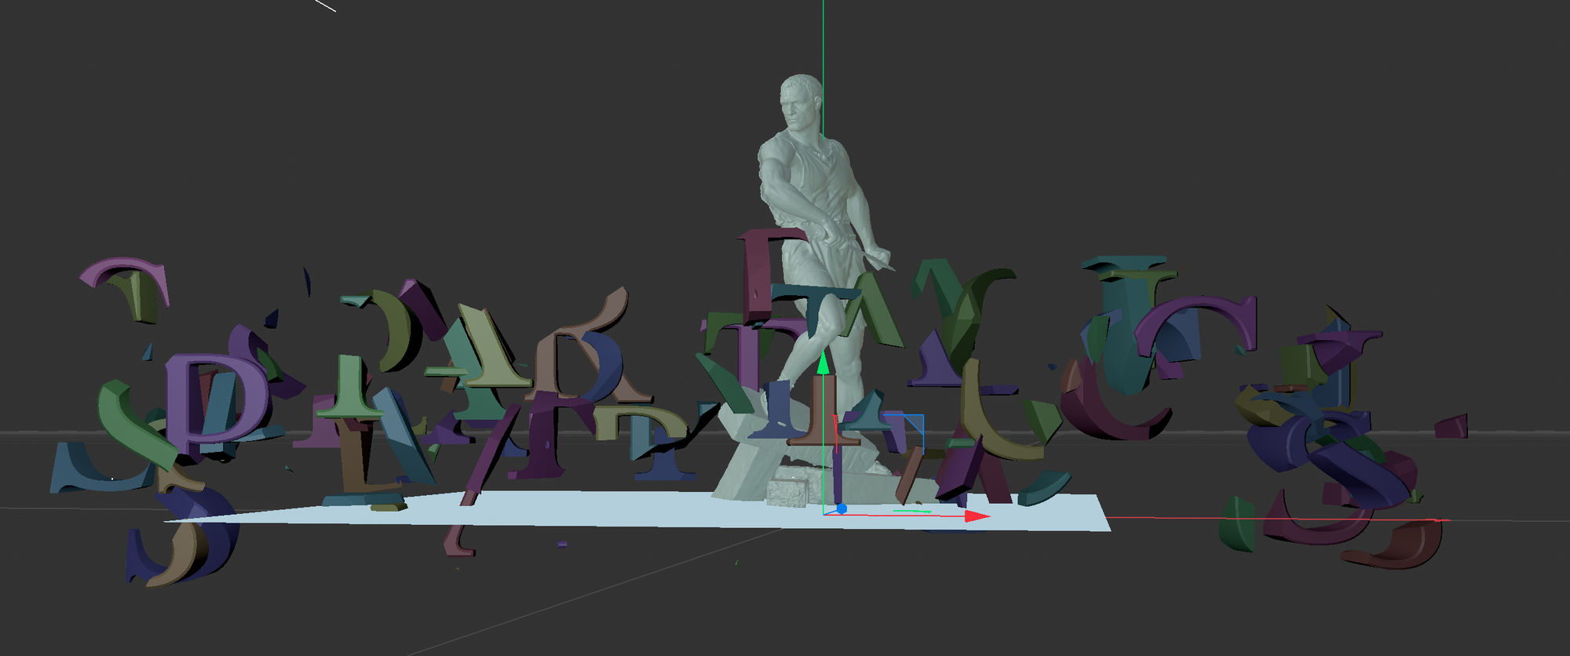Select the blue Z-axis gizmo handle

[x=842, y=508]
